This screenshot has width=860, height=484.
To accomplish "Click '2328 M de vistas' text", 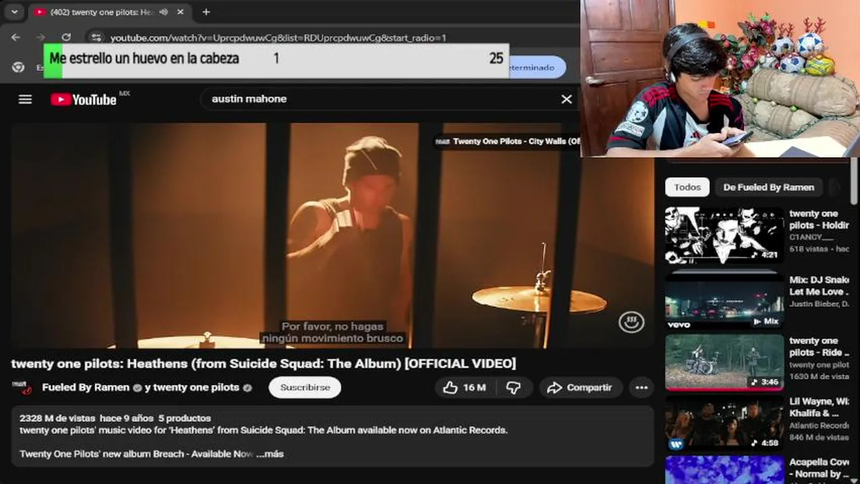I will coord(57,418).
